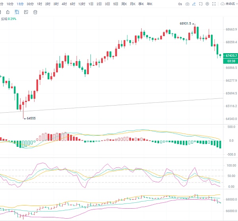Toggle the lock icon in drawing toolbar
Viewport: 238px width, 221px height.
click(x=8, y=12)
